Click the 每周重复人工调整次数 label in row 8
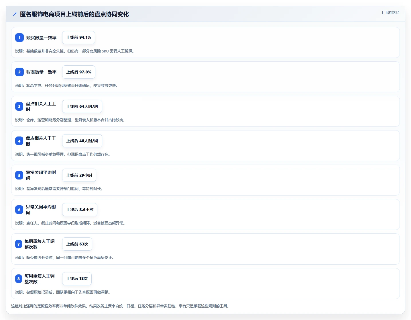The image size is (411, 320). [40, 279]
